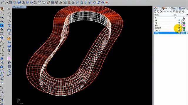Open the color swatch of layer 1
The height and width of the screenshot is (105, 188).
coord(184,18)
